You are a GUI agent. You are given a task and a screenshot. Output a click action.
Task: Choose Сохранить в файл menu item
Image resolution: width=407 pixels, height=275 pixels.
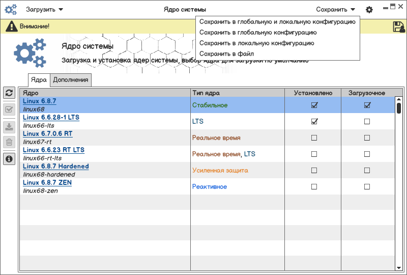[x=226, y=53]
